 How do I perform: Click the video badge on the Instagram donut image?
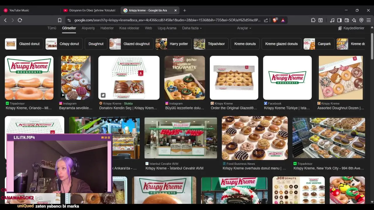click(x=63, y=95)
